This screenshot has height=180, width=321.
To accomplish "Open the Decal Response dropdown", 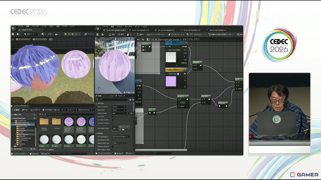I will (120, 137).
